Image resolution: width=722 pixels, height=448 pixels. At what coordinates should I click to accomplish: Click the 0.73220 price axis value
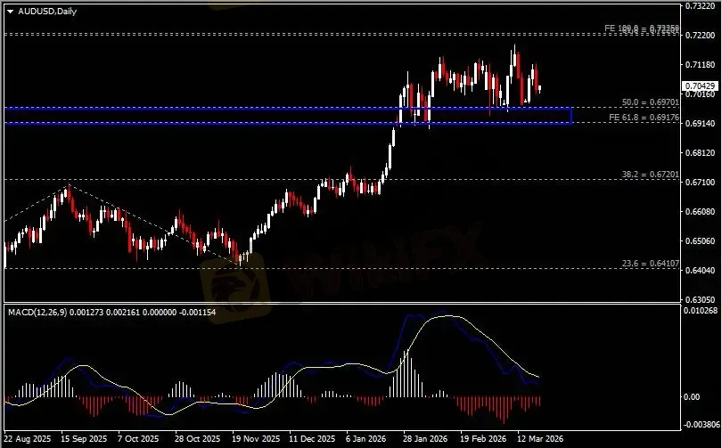coord(700,6)
